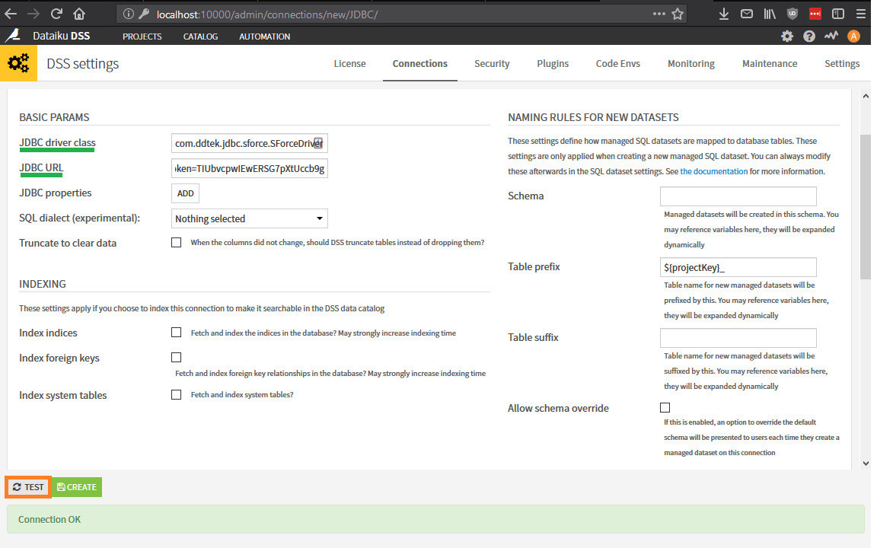Screen dimensions: 877x548
Task: Open the browser downloads icon
Action: [723, 13]
